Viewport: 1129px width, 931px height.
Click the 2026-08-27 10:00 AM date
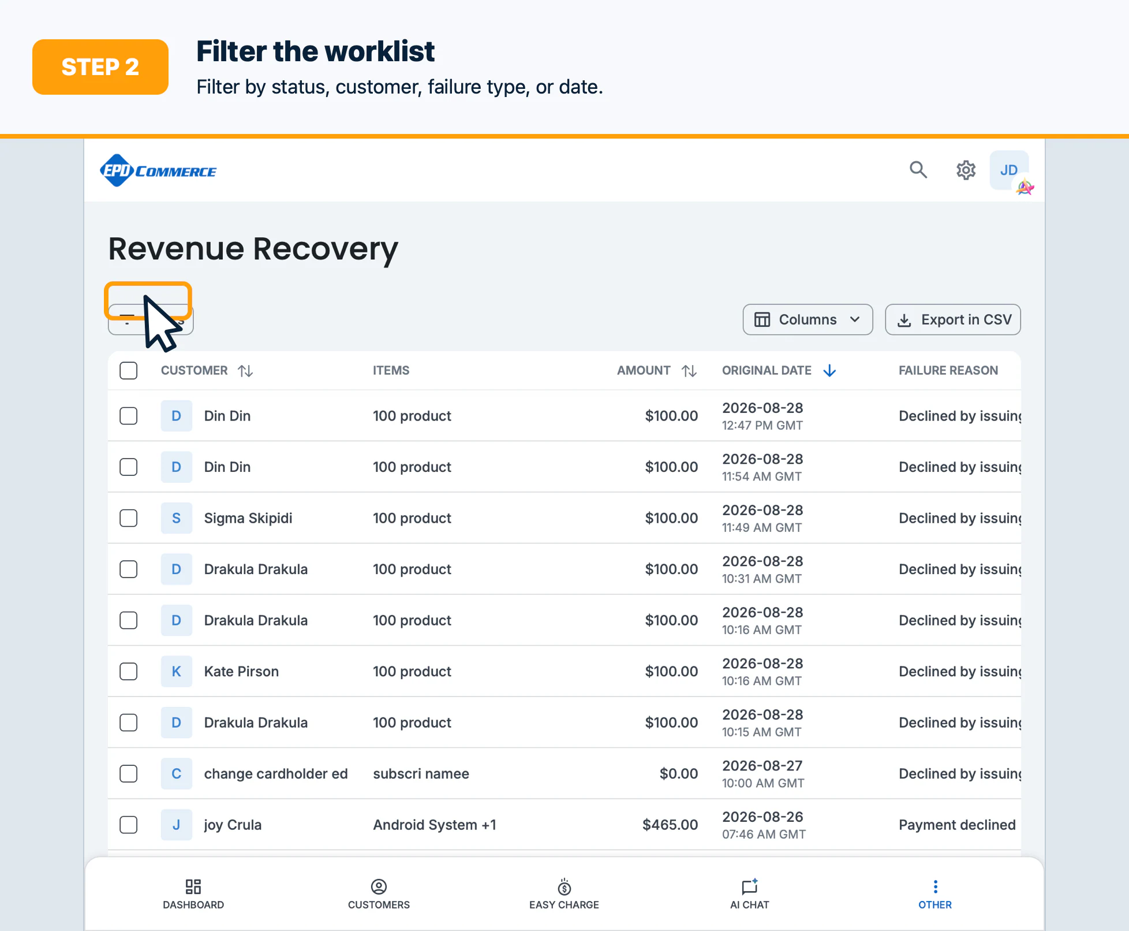(763, 774)
